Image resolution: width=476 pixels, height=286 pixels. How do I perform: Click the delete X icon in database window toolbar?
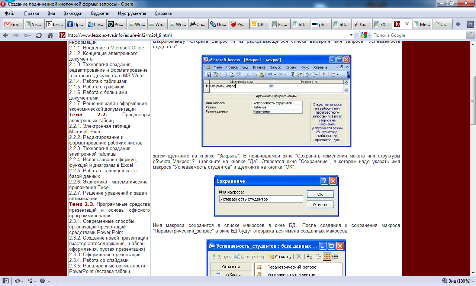[x=299, y=256]
